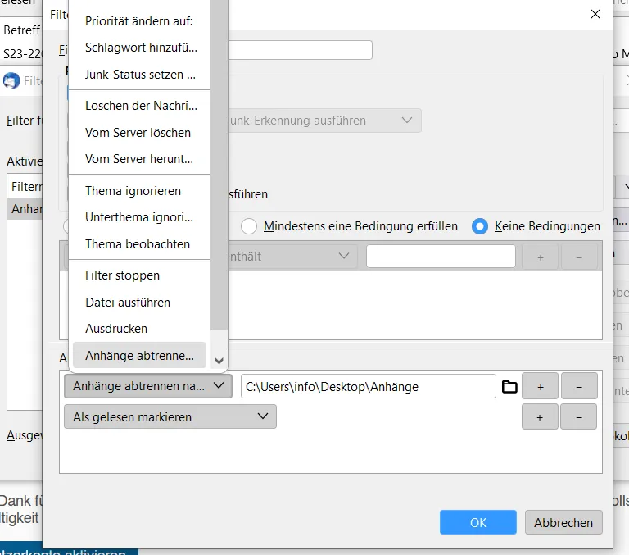Open the folder browse icon beside the path

pyautogui.click(x=509, y=387)
